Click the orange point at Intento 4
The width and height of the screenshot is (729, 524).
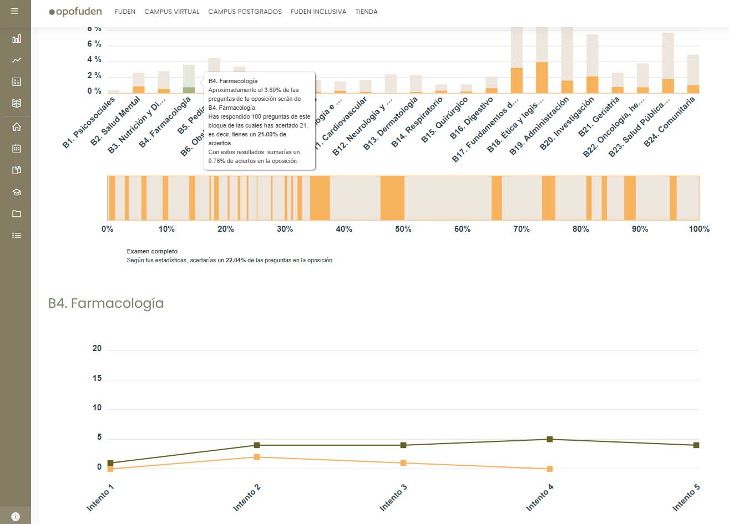[x=550, y=469]
